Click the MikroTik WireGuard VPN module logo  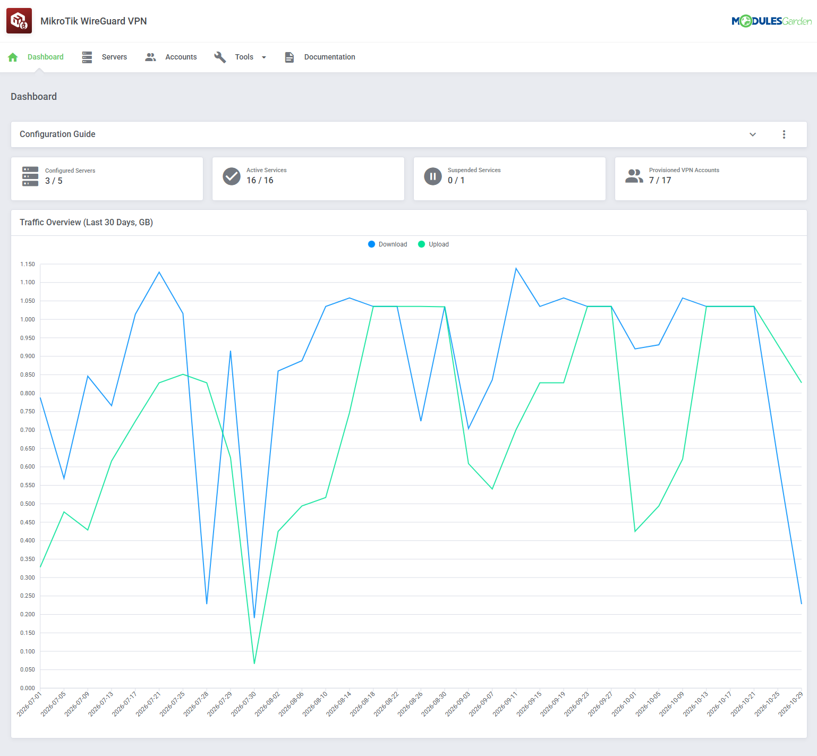[x=19, y=21]
